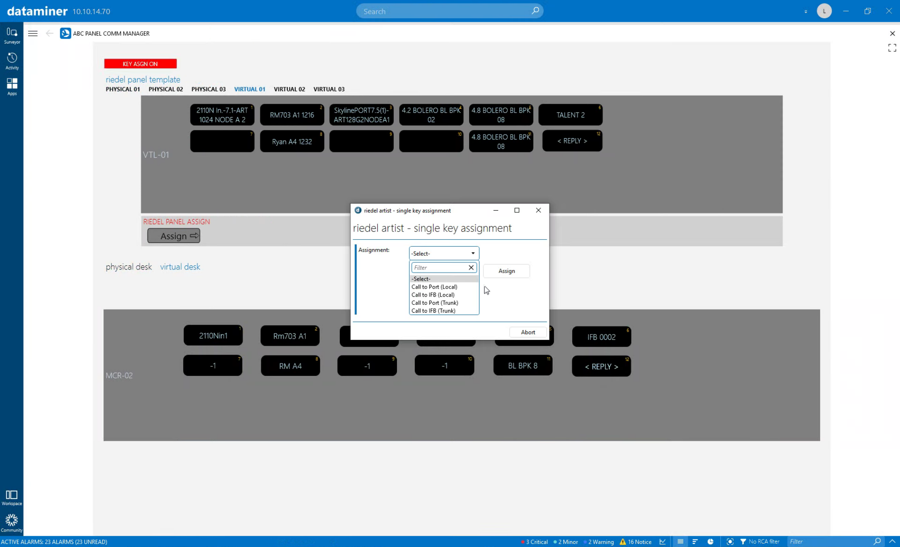Viewport: 900px width, 547px height.
Task: Click MCR-02 key Rm703 A1
Action: pos(290,336)
